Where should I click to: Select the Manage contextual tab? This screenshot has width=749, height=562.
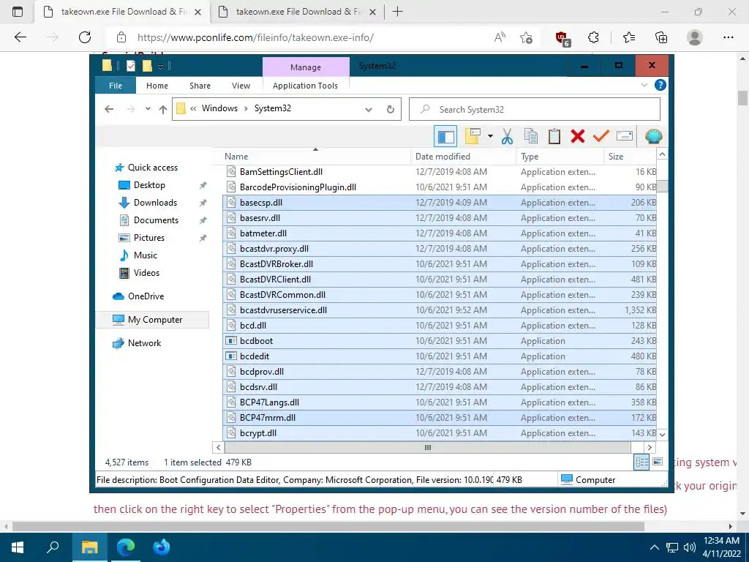(x=306, y=67)
